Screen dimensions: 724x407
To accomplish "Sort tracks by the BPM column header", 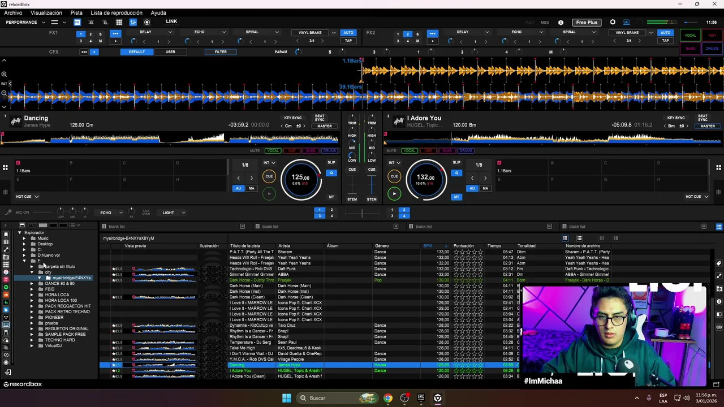I will [428, 246].
